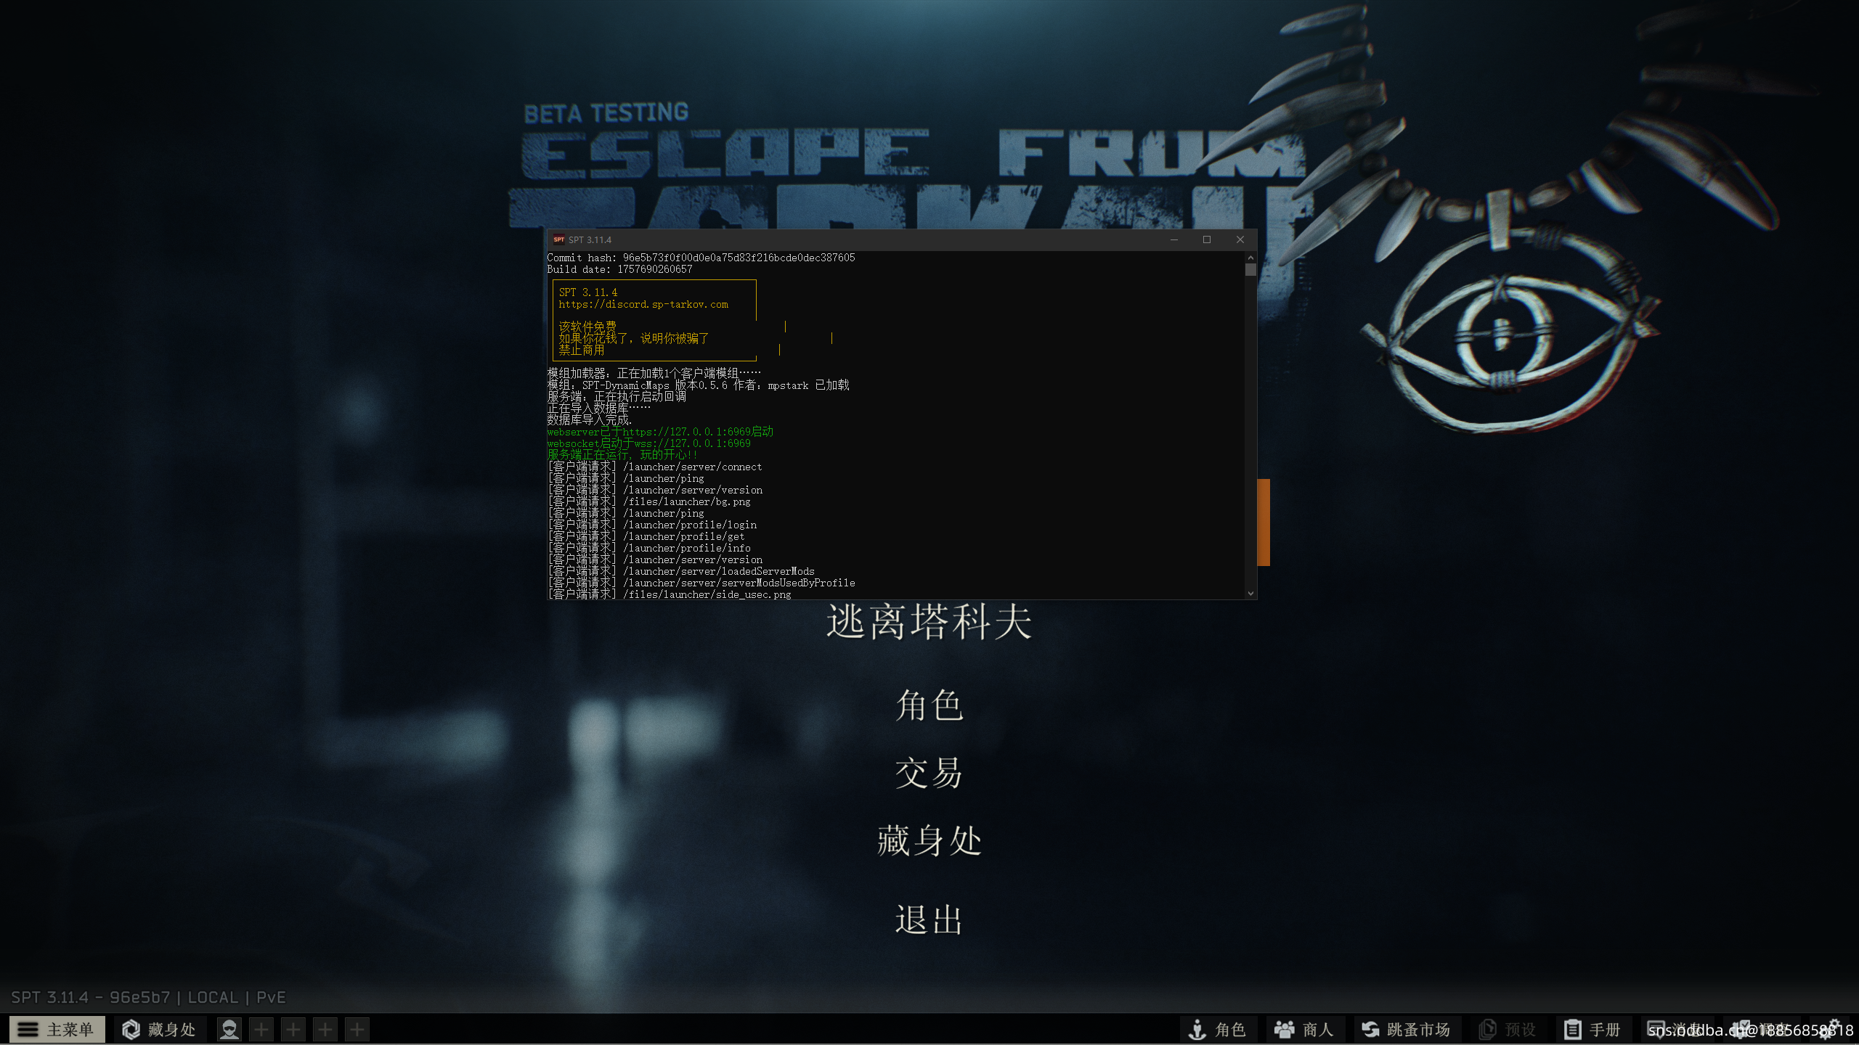Click the console scrollbar up arrow

coord(1250,258)
